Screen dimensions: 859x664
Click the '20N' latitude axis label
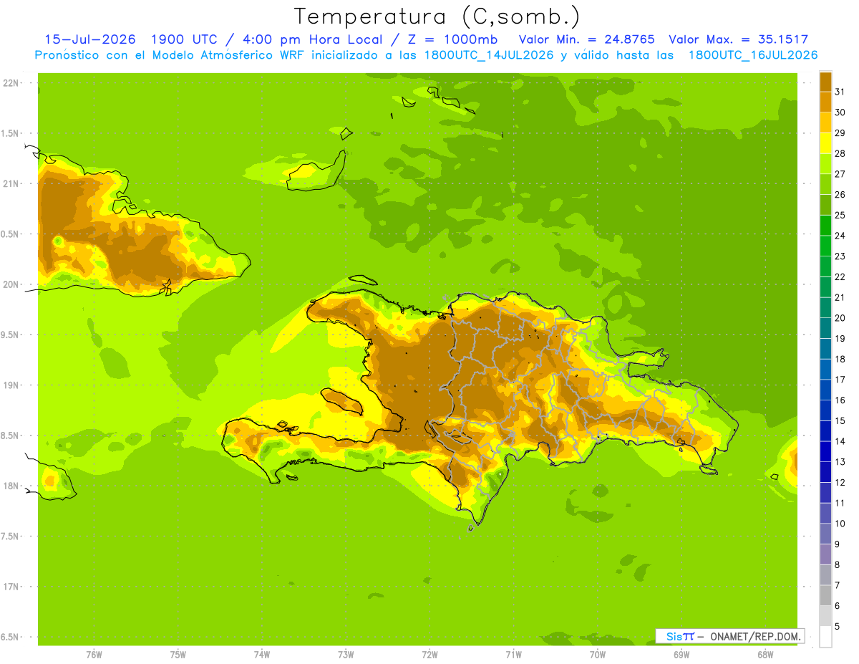tap(10, 284)
